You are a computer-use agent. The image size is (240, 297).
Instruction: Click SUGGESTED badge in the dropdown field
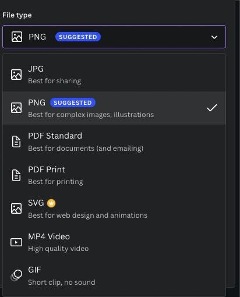(78, 37)
